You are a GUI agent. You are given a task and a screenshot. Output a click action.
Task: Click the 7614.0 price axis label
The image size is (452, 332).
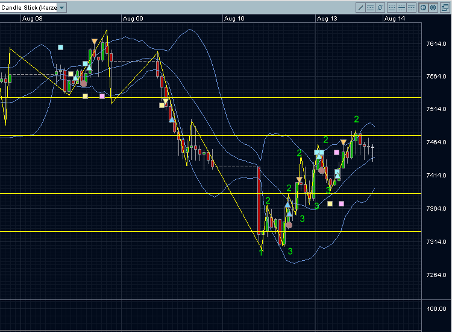[436, 44]
